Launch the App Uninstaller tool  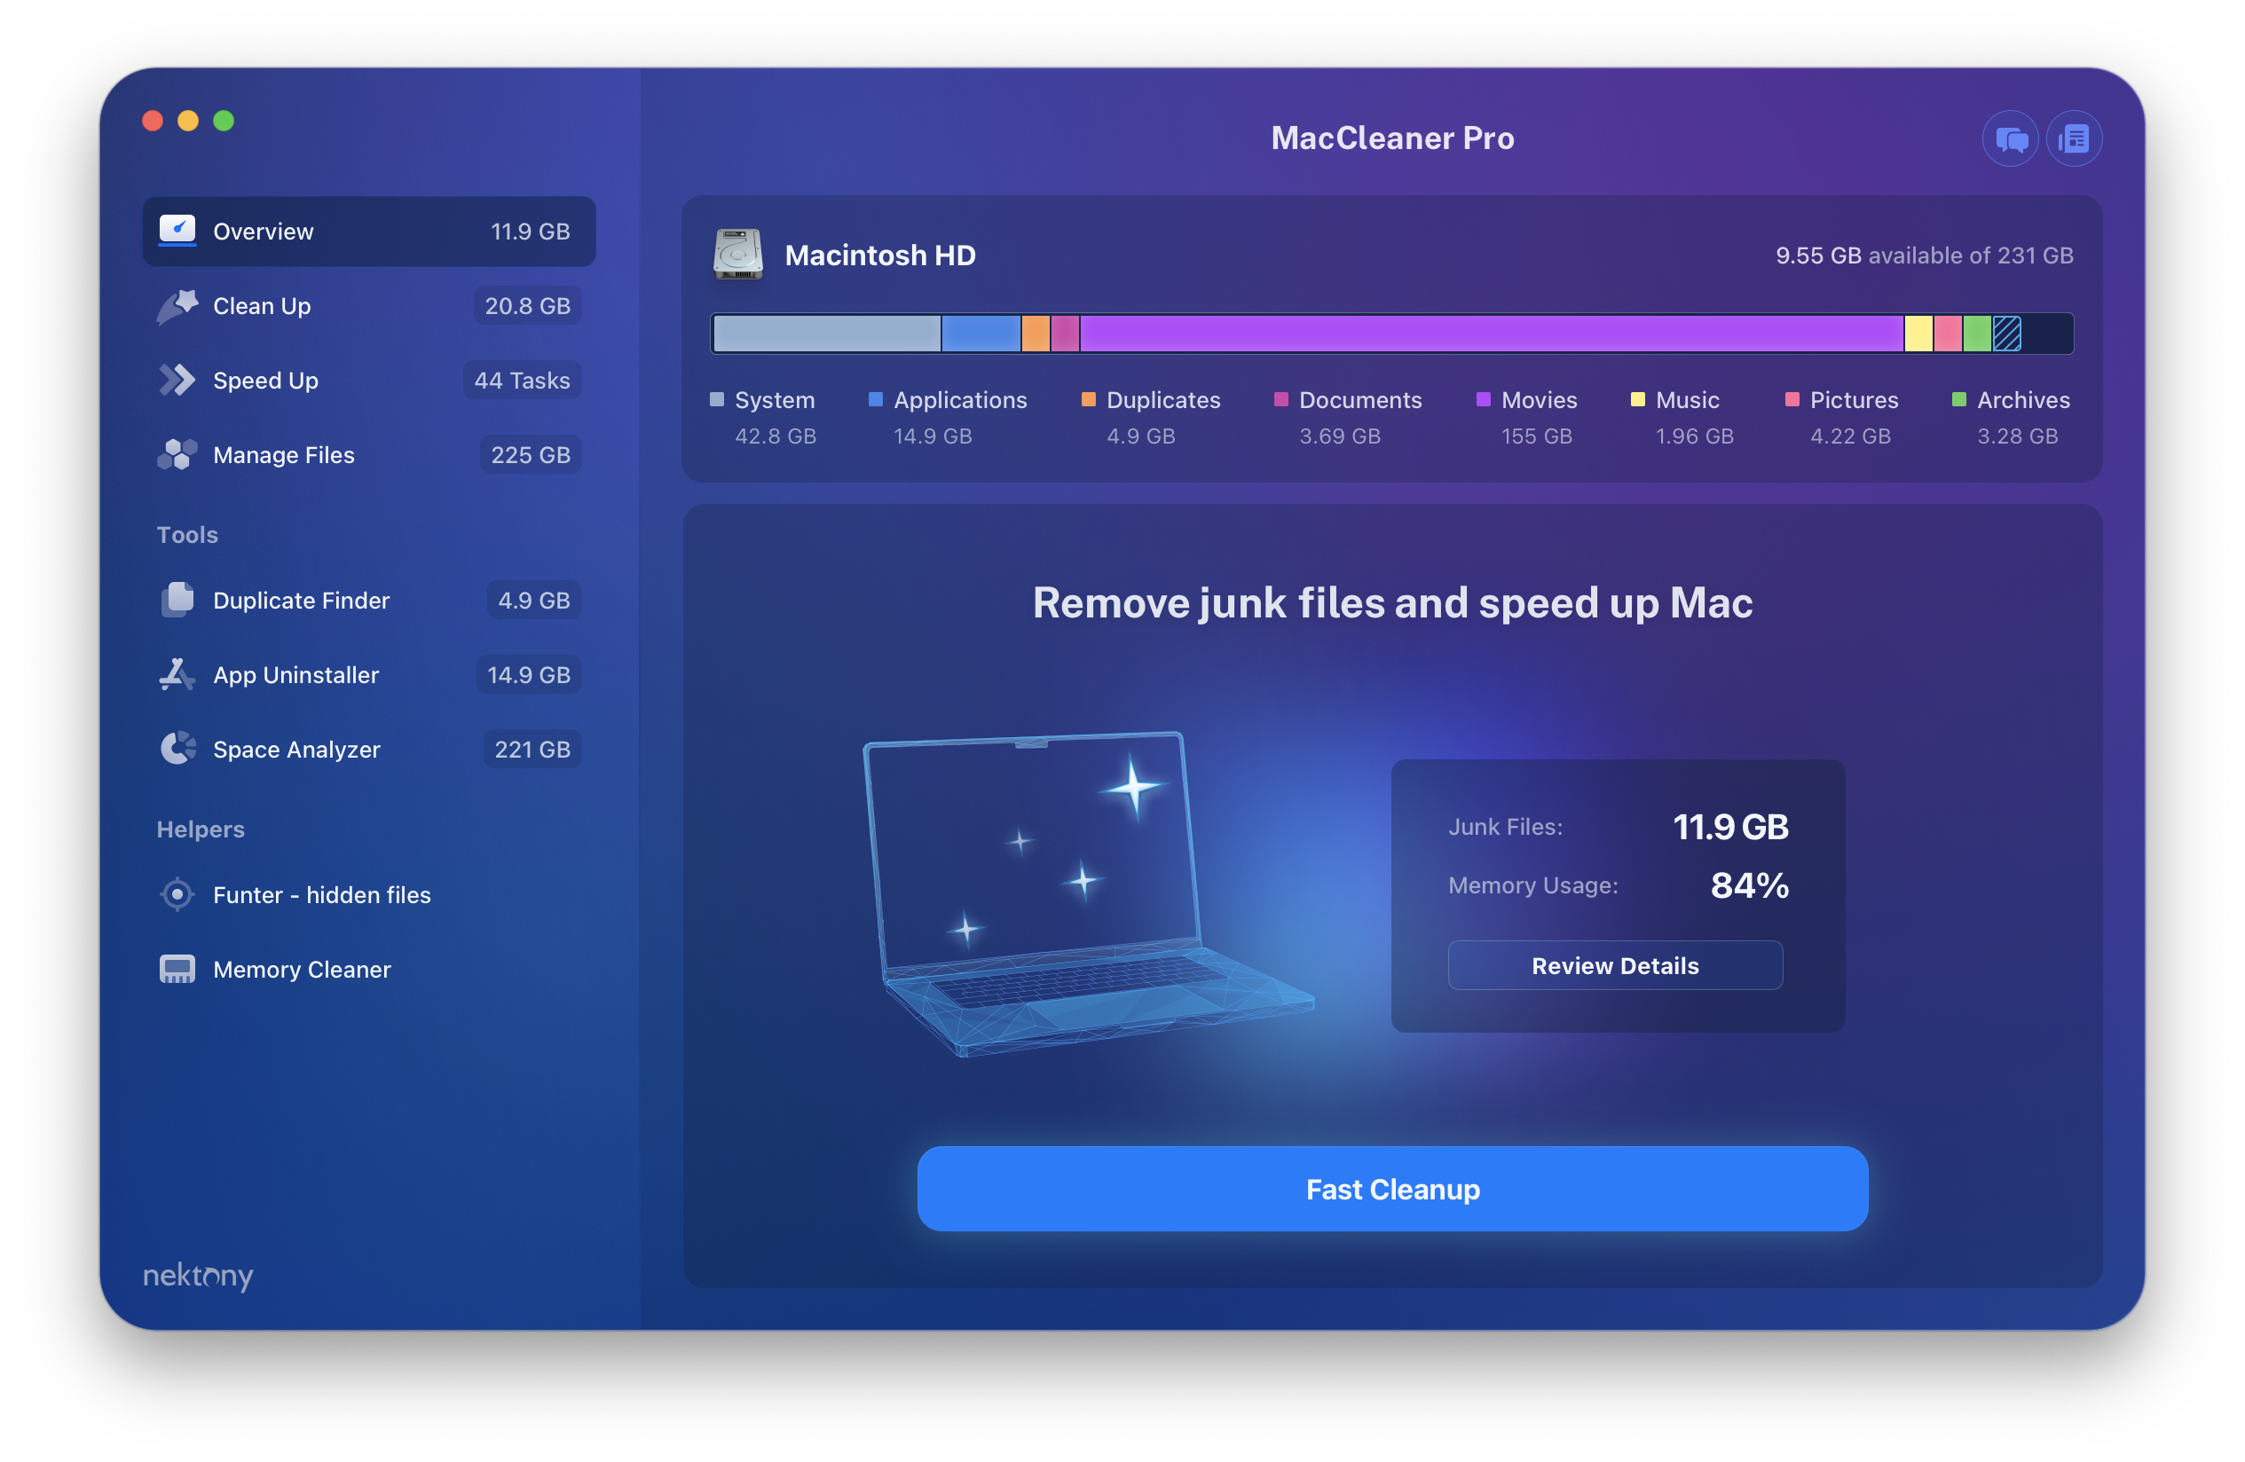coord(295,674)
